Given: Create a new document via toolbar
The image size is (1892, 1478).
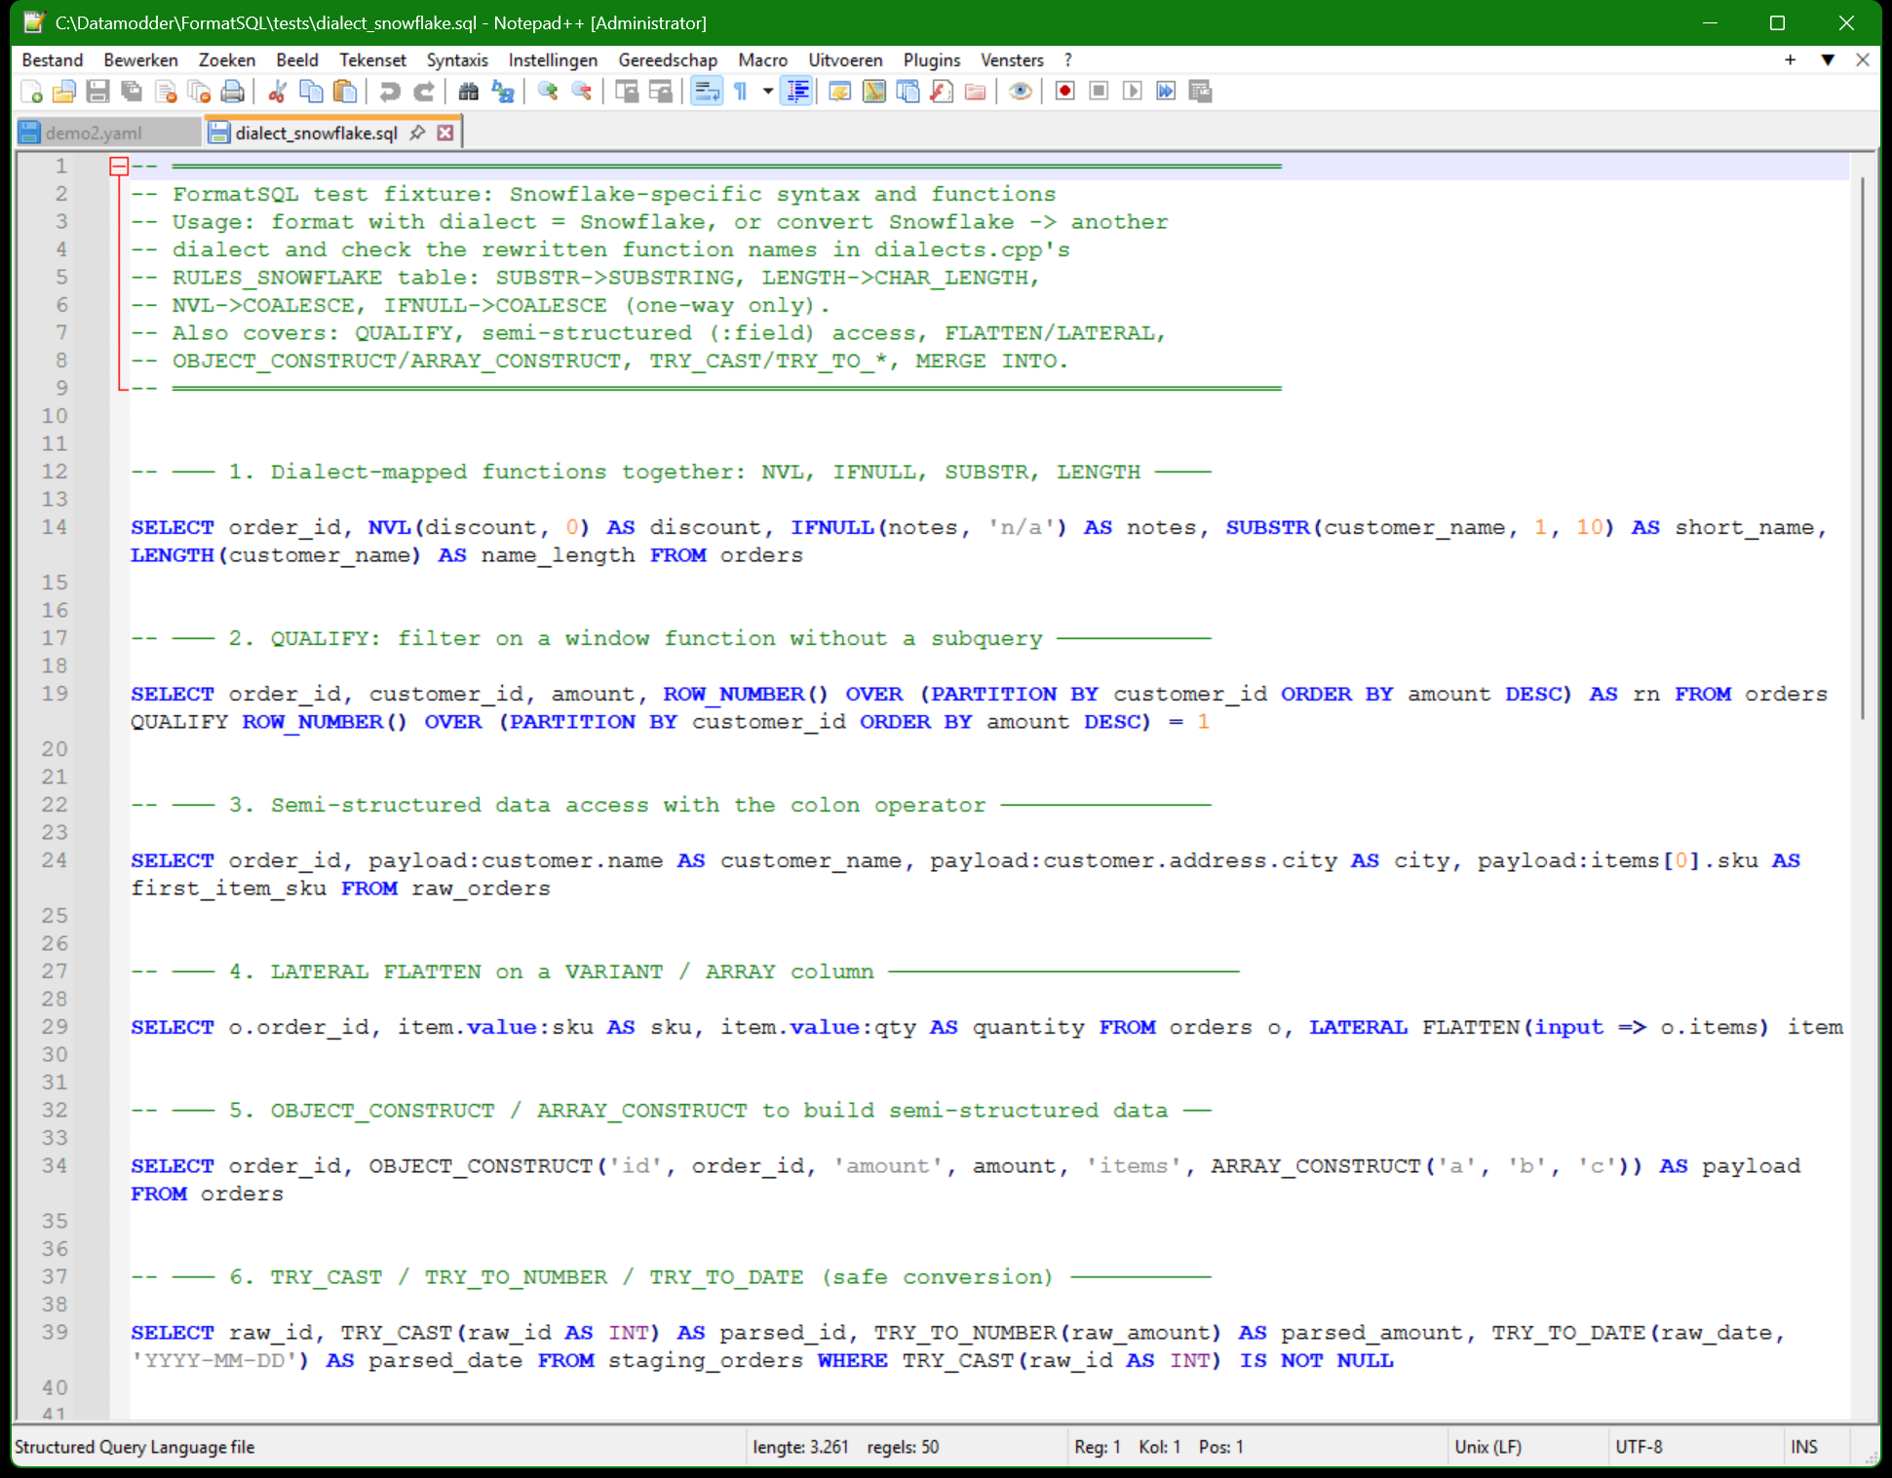Looking at the screenshot, I should 31,92.
